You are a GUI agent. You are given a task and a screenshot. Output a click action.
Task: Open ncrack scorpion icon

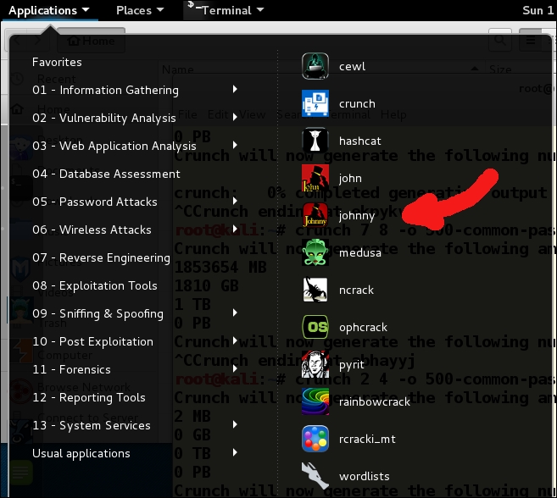(x=315, y=290)
